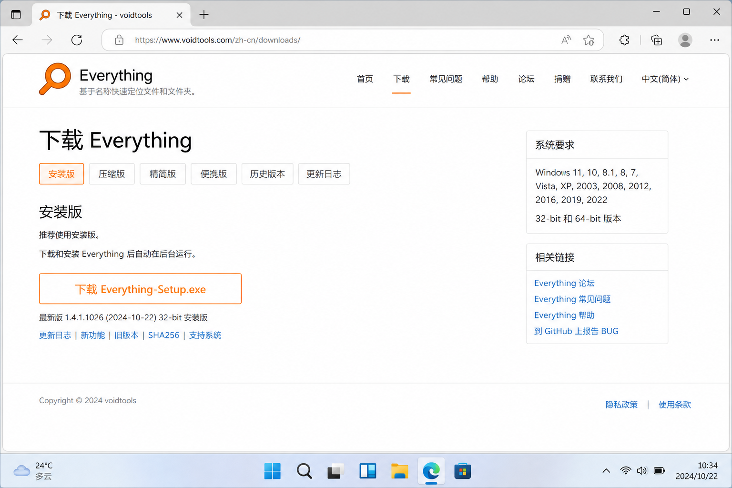Switch to the 精简版 tab
Image resolution: width=732 pixels, height=488 pixels.
163,174
